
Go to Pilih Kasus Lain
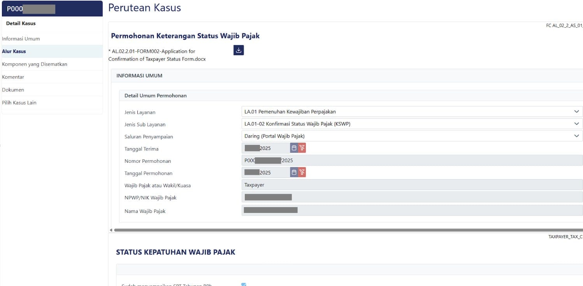pos(19,102)
